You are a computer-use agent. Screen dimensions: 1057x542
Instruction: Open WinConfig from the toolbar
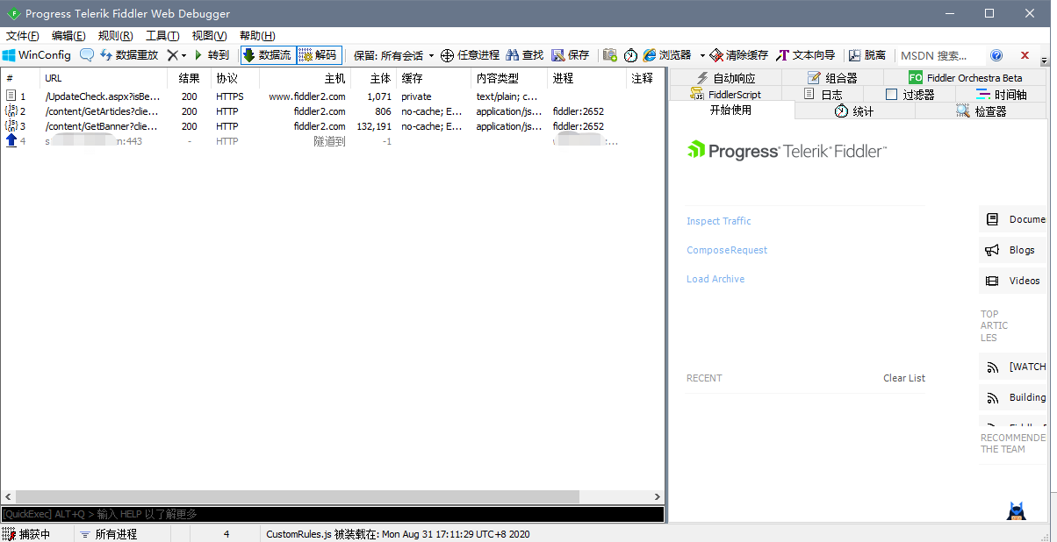pyautogui.click(x=37, y=55)
